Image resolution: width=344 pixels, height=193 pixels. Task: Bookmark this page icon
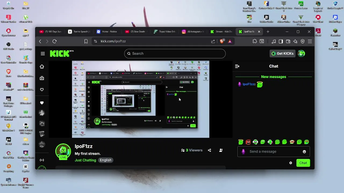click(86, 41)
